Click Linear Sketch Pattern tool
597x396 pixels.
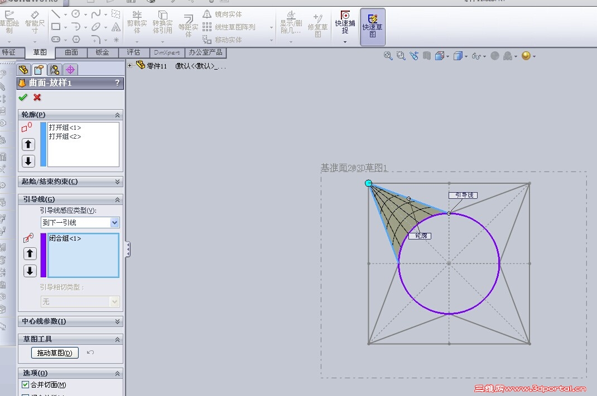point(229,27)
